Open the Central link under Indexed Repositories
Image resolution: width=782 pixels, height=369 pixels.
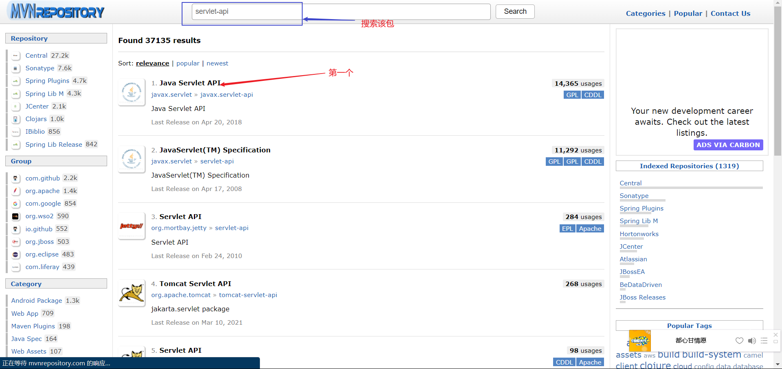click(630, 183)
